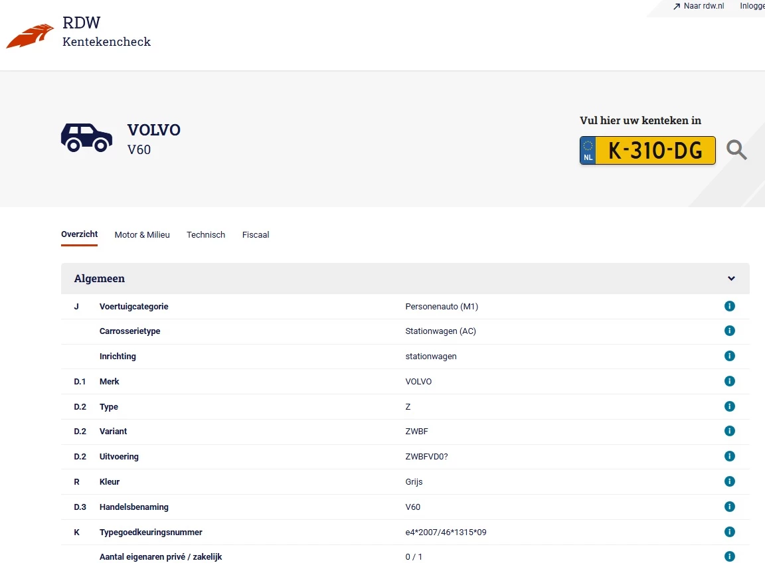Show info about Merk VOLVO

point(729,381)
